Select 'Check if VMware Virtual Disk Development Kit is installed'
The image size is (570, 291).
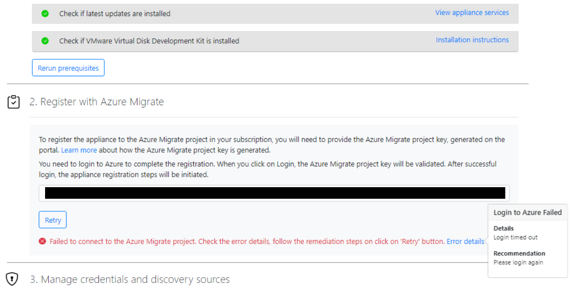coord(149,41)
